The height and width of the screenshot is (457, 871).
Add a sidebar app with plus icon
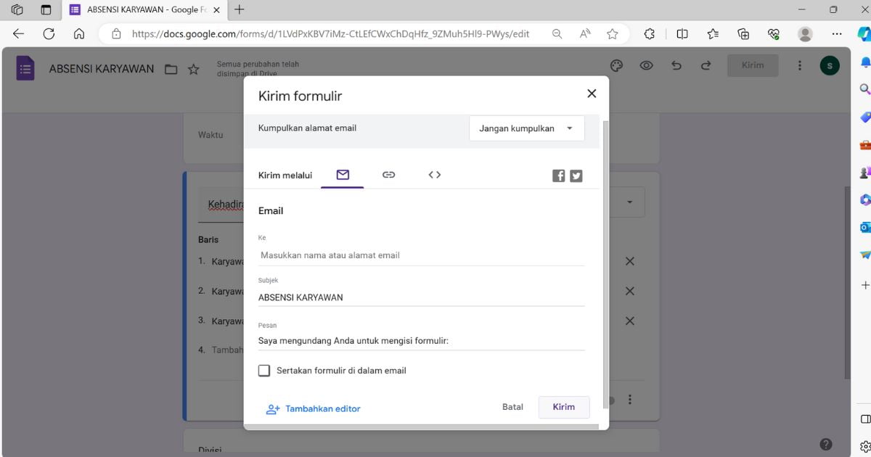[x=864, y=285]
